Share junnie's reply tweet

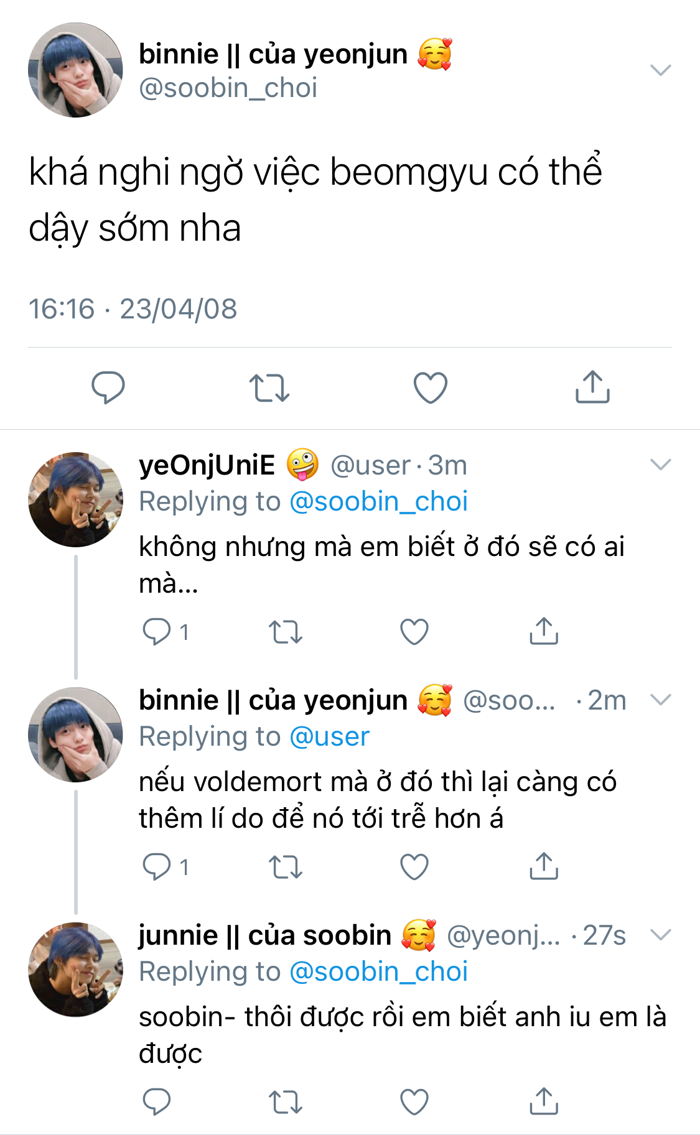pyautogui.click(x=544, y=1102)
